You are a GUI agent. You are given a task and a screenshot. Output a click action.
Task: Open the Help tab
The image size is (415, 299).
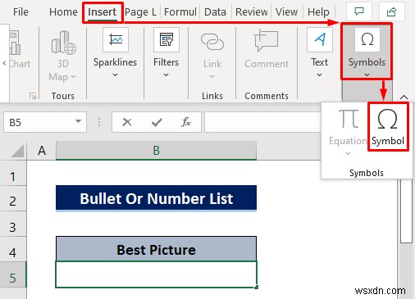[x=318, y=12]
